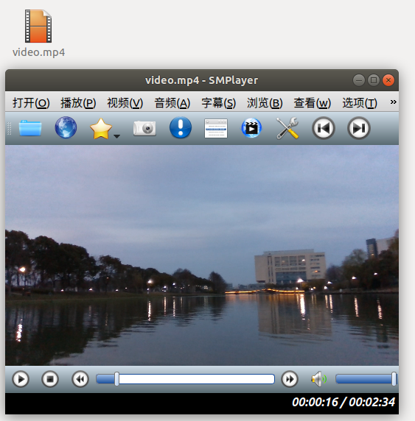Click the seek bar handle
The width and height of the screenshot is (415, 421).
[x=116, y=379]
